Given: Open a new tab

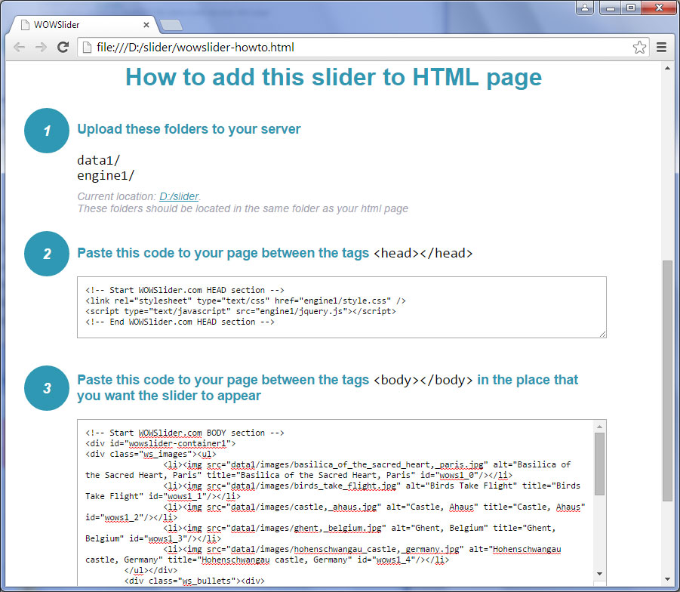Looking at the screenshot, I should pos(171,26).
